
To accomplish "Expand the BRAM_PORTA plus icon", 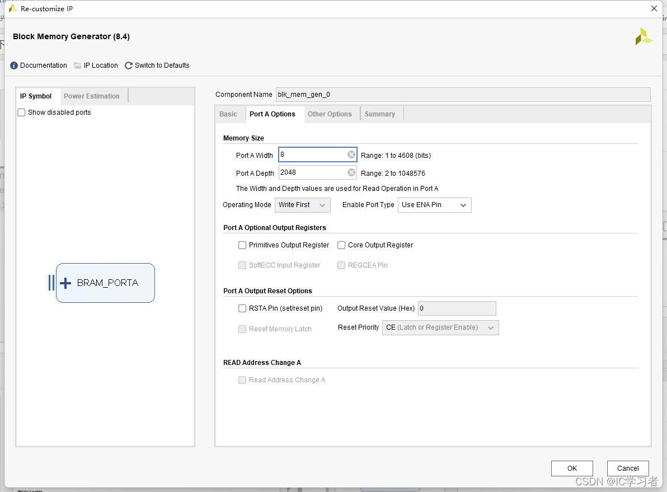I will pos(65,283).
